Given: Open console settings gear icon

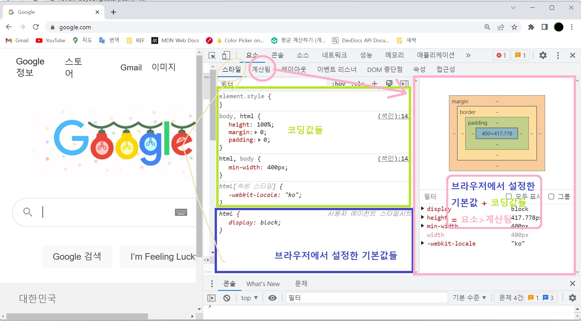Looking at the screenshot, I should click(x=572, y=298).
